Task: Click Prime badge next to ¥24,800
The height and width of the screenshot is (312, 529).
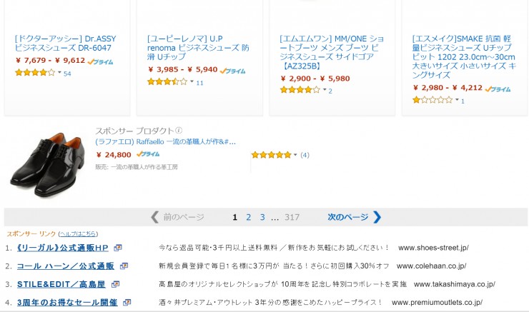Action: click(148, 154)
